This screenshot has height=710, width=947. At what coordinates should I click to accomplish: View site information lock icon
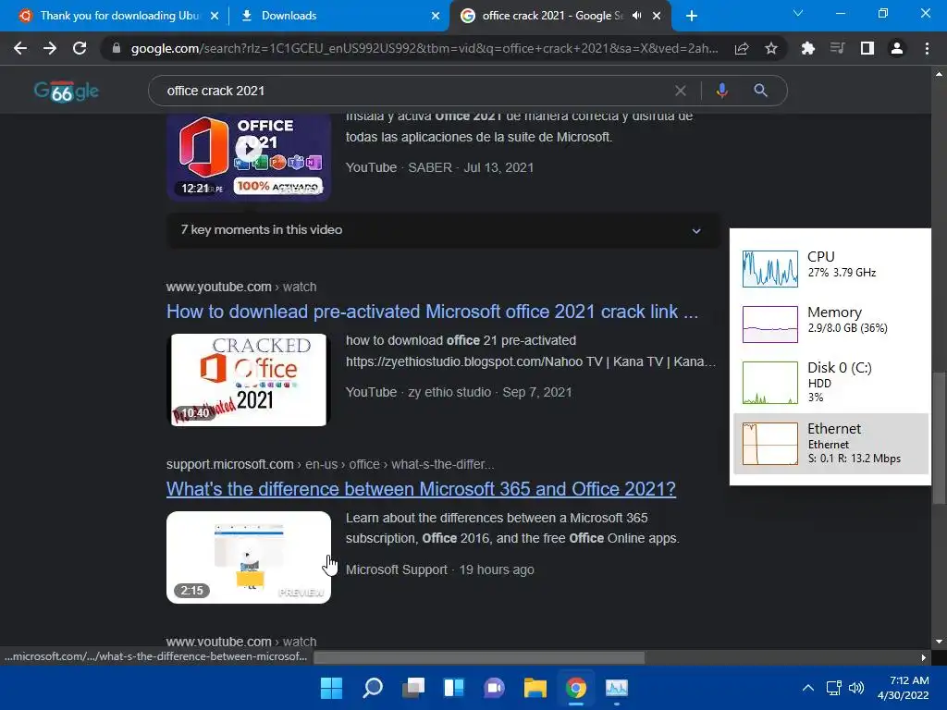pyautogui.click(x=117, y=48)
